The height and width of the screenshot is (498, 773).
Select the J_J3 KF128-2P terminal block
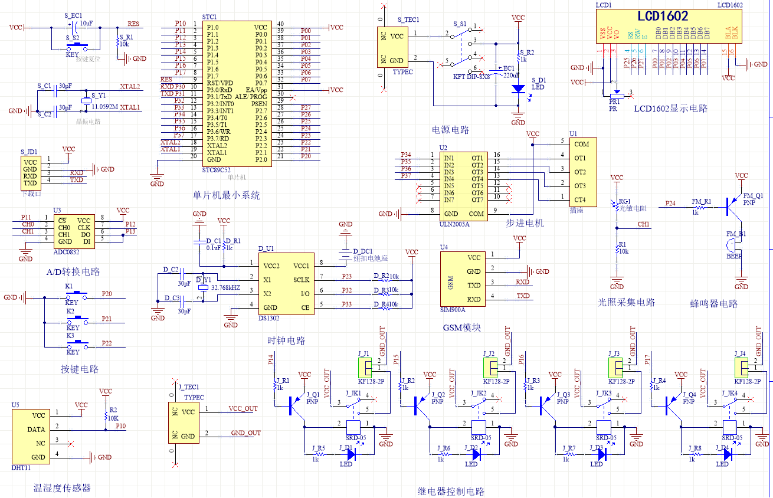(615, 368)
